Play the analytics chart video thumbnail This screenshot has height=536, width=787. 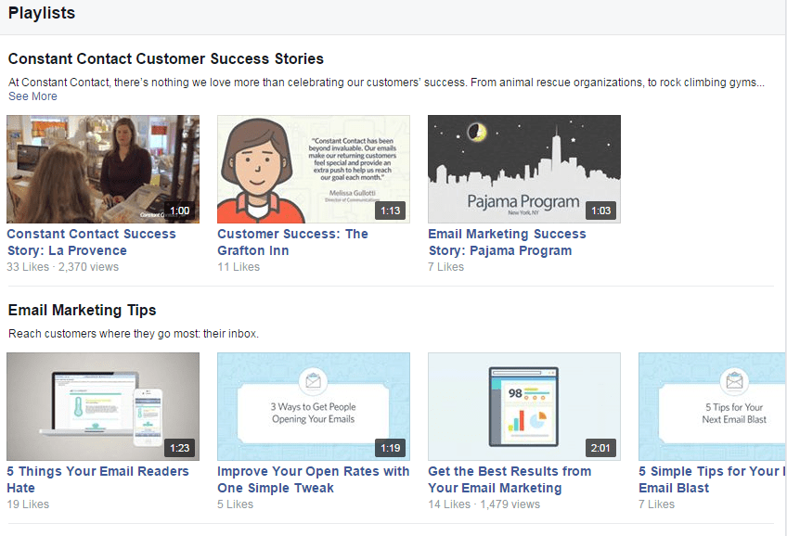click(524, 406)
